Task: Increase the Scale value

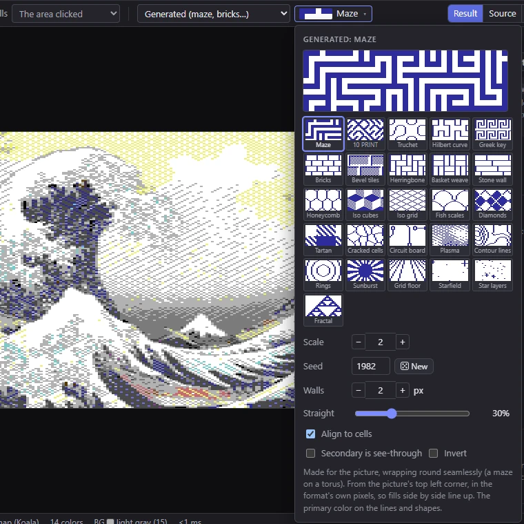Action: coord(403,342)
